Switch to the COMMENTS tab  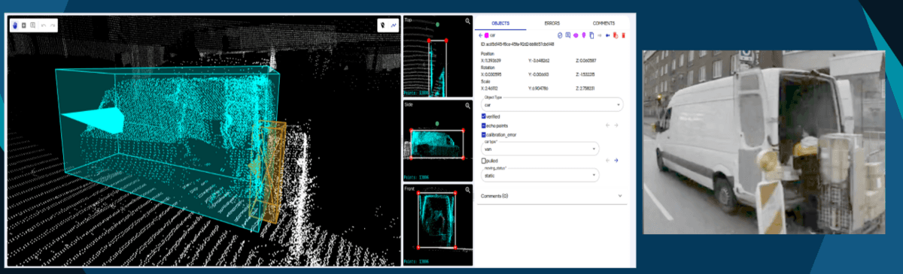point(604,23)
